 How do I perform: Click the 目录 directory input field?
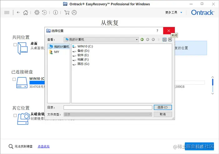tap(108, 107)
